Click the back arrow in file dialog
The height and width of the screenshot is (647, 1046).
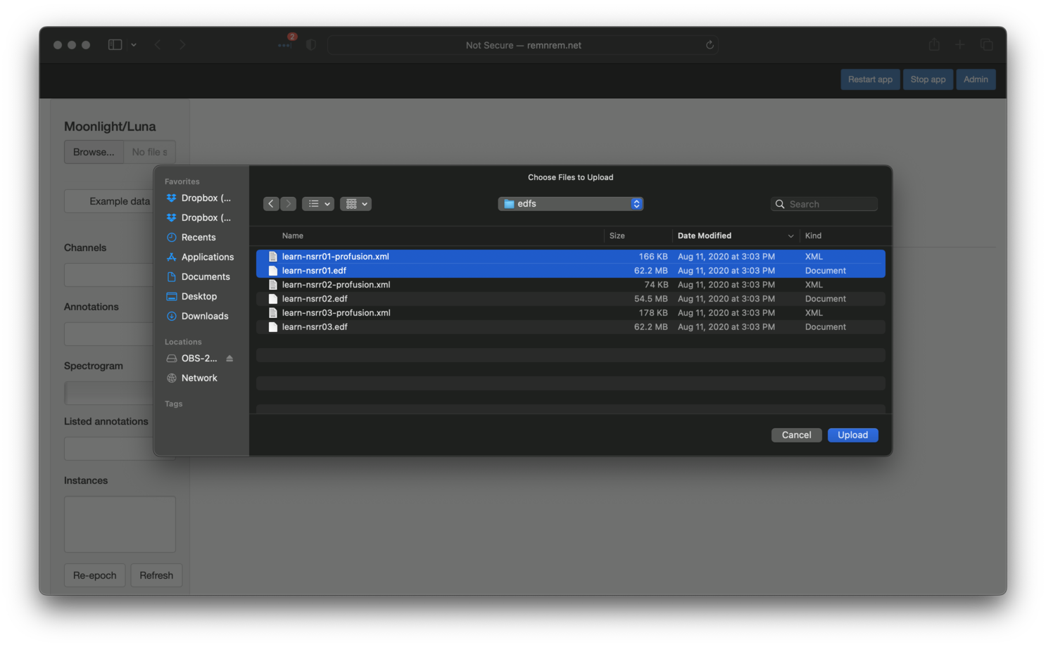point(271,204)
